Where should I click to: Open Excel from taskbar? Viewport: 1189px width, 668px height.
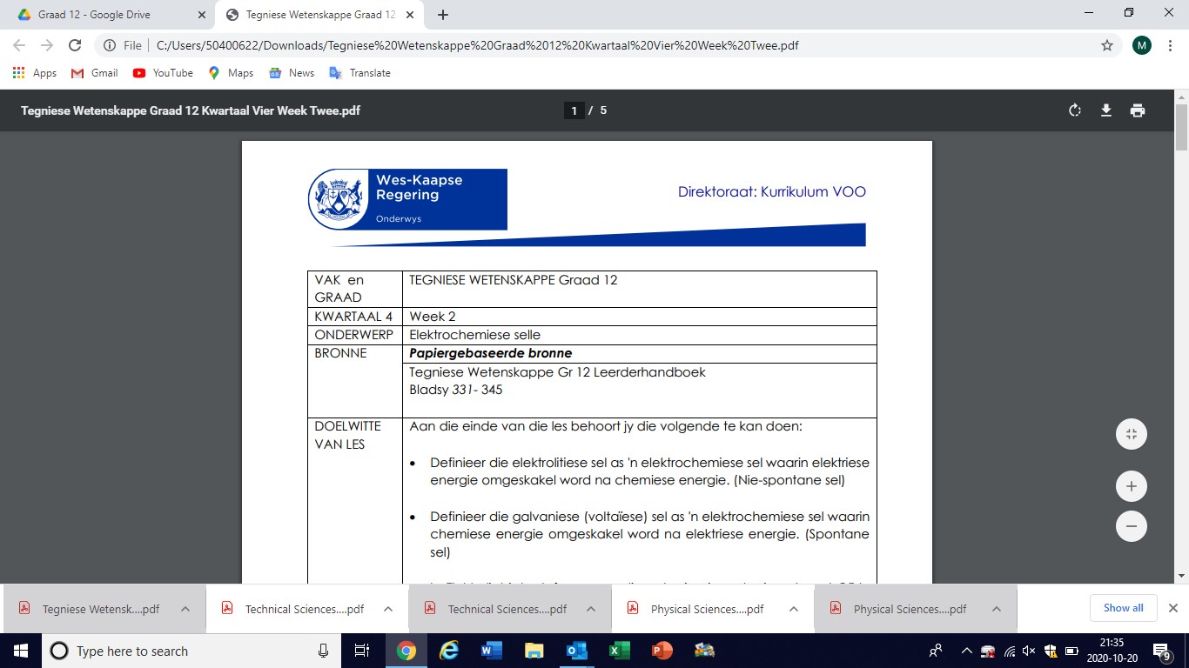point(619,651)
